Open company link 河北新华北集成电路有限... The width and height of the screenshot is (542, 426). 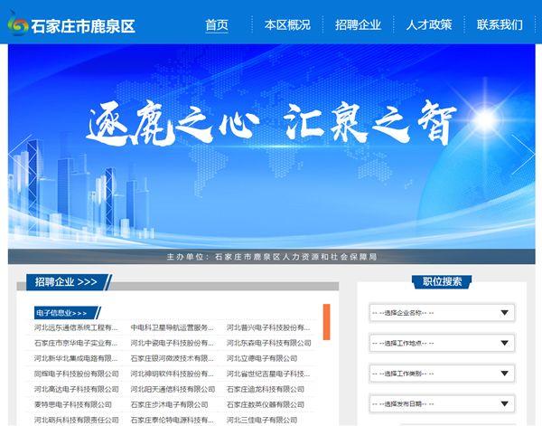click(x=76, y=358)
